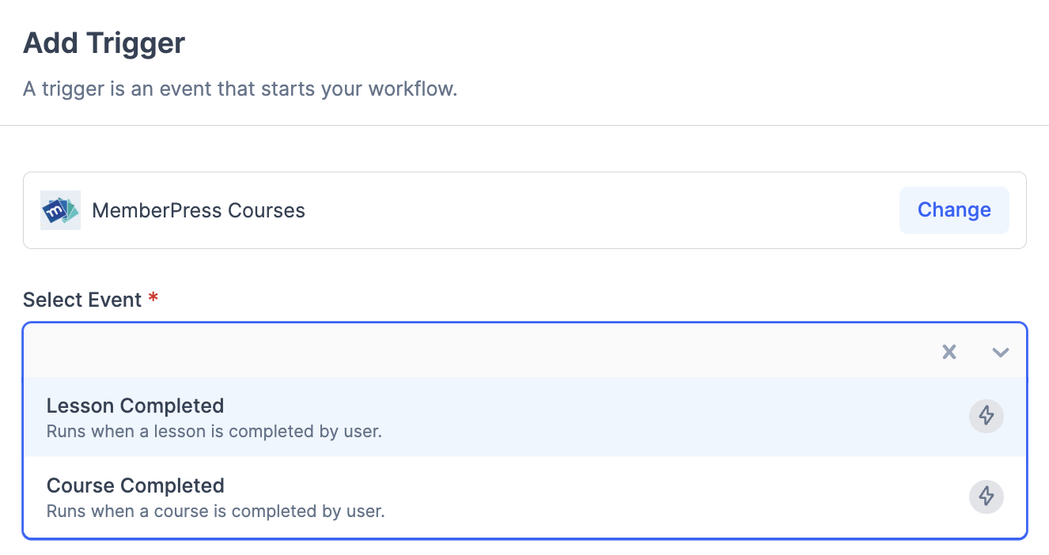This screenshot has height=555, width=1049.
Task: Click "Runs when a course is completed" description
Action: coord(215,511)
